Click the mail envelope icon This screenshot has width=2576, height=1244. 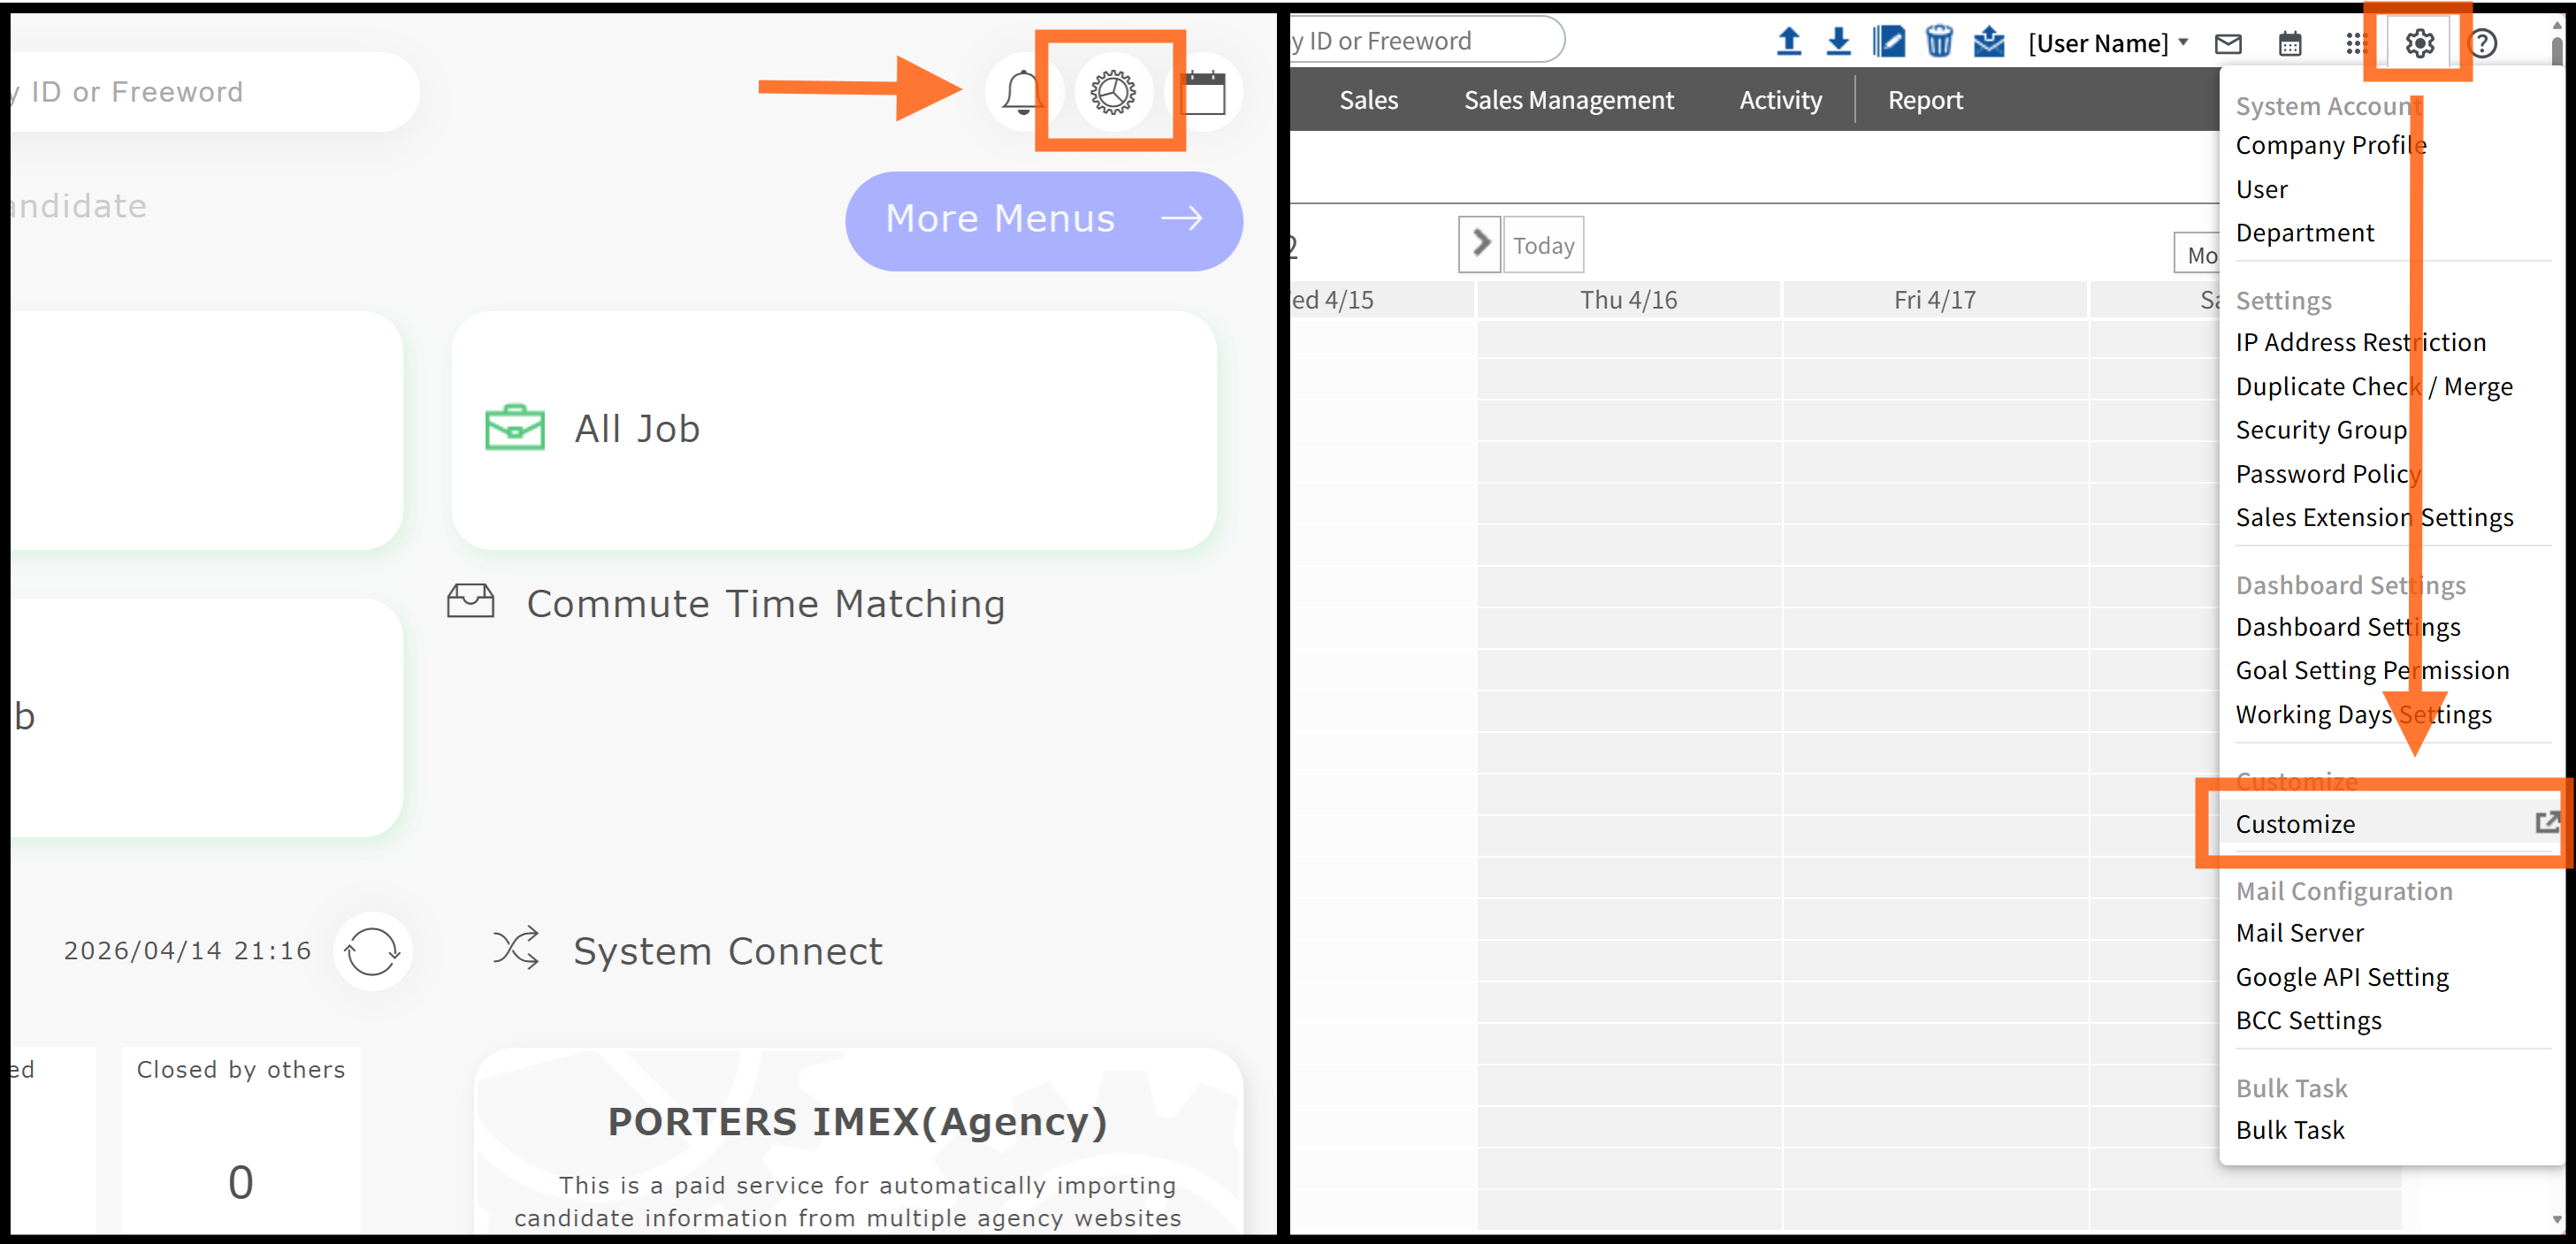click(x=2228, y=44)
